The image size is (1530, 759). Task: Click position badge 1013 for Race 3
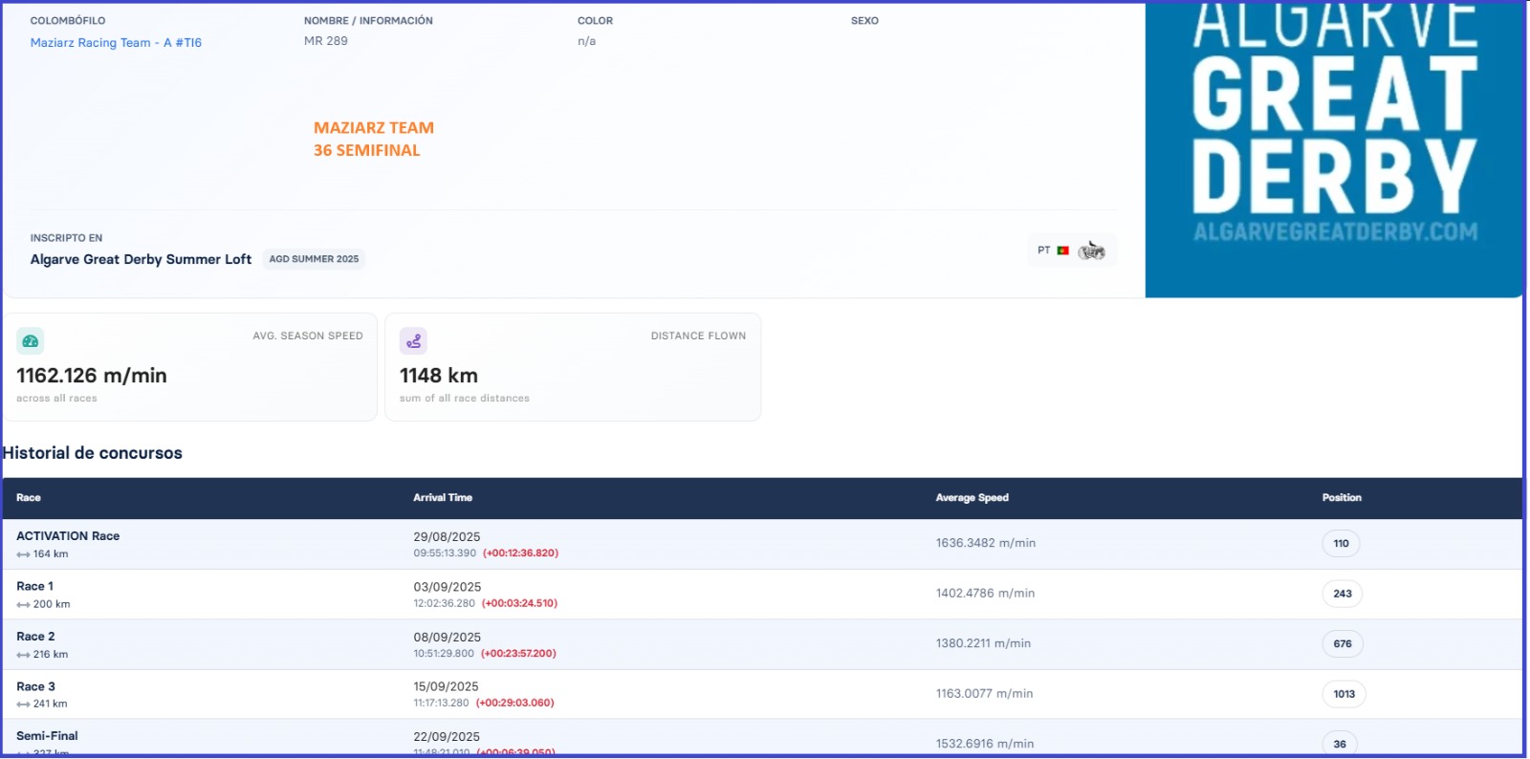[1344, 694]
